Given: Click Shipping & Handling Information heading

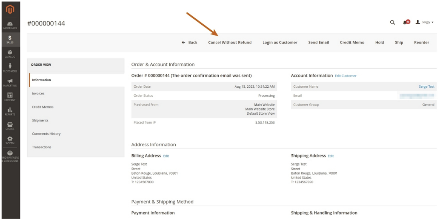Looking at the screenshot, I should tap(324, 213).
